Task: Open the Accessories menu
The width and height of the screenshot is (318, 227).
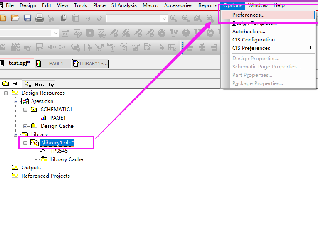Action: click(x=178, y=5)
